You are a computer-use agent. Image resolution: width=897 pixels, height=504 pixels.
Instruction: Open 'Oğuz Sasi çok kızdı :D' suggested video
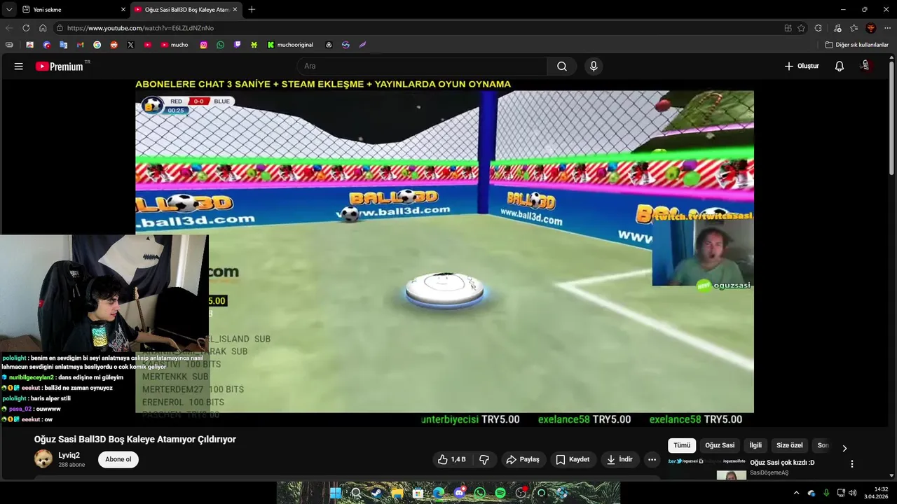(782, 463)
